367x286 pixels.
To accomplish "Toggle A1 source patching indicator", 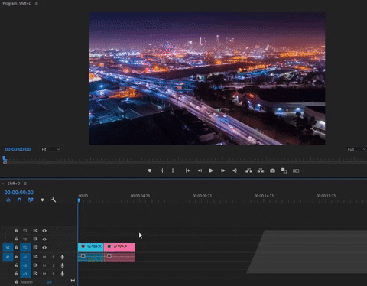I will coord(8,257).
